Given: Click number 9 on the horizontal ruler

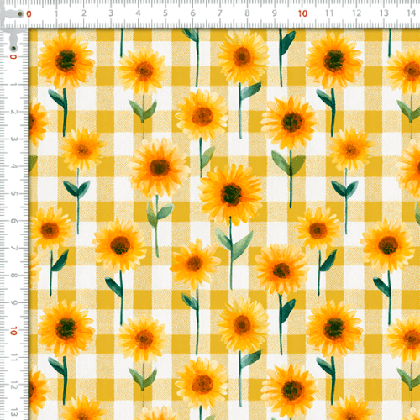Looking at the screenshot, I should pos(275,13).
